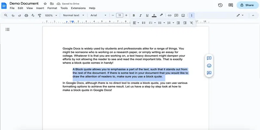The height and width of the screenshot is (130, 260).
Task: Open the 100% zoom dropdown
Action: pyautogui.click(x=51, y=15)
